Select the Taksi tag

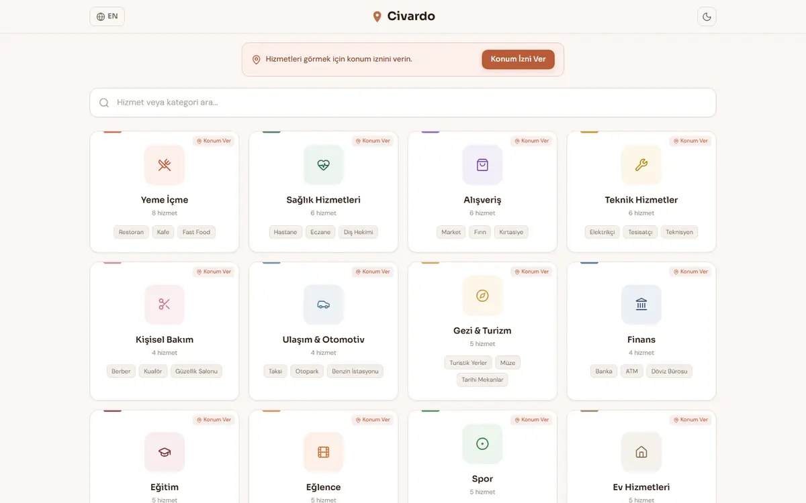275,371
